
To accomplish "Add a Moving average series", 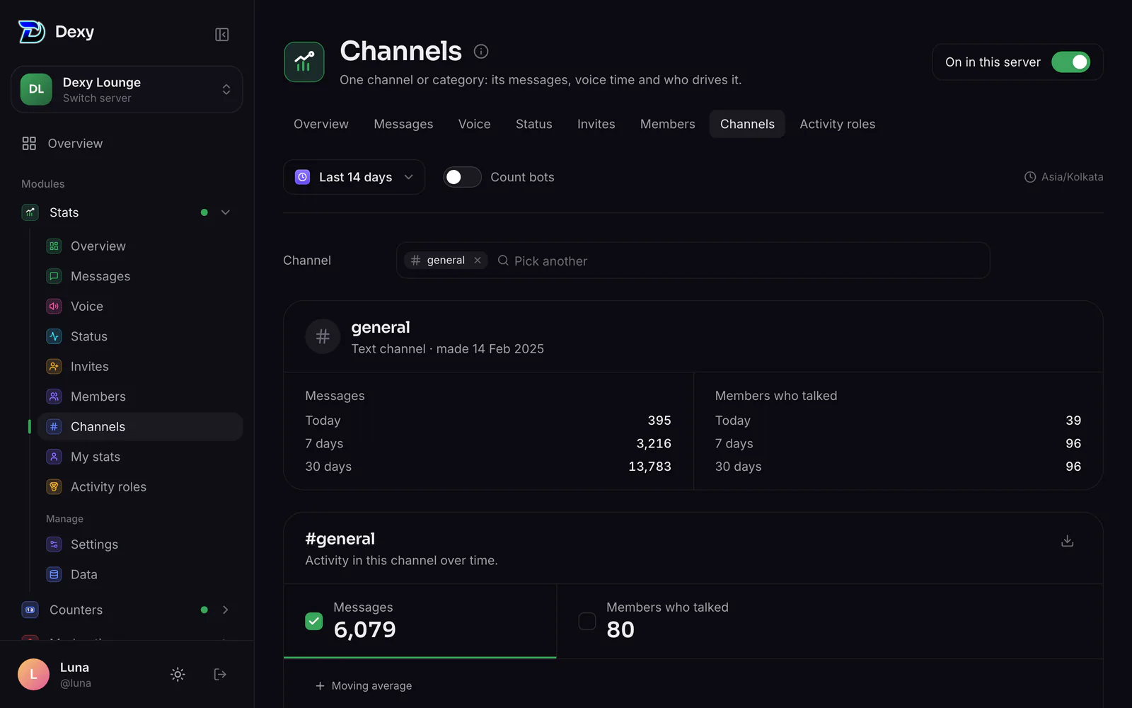I will (364, 685).
